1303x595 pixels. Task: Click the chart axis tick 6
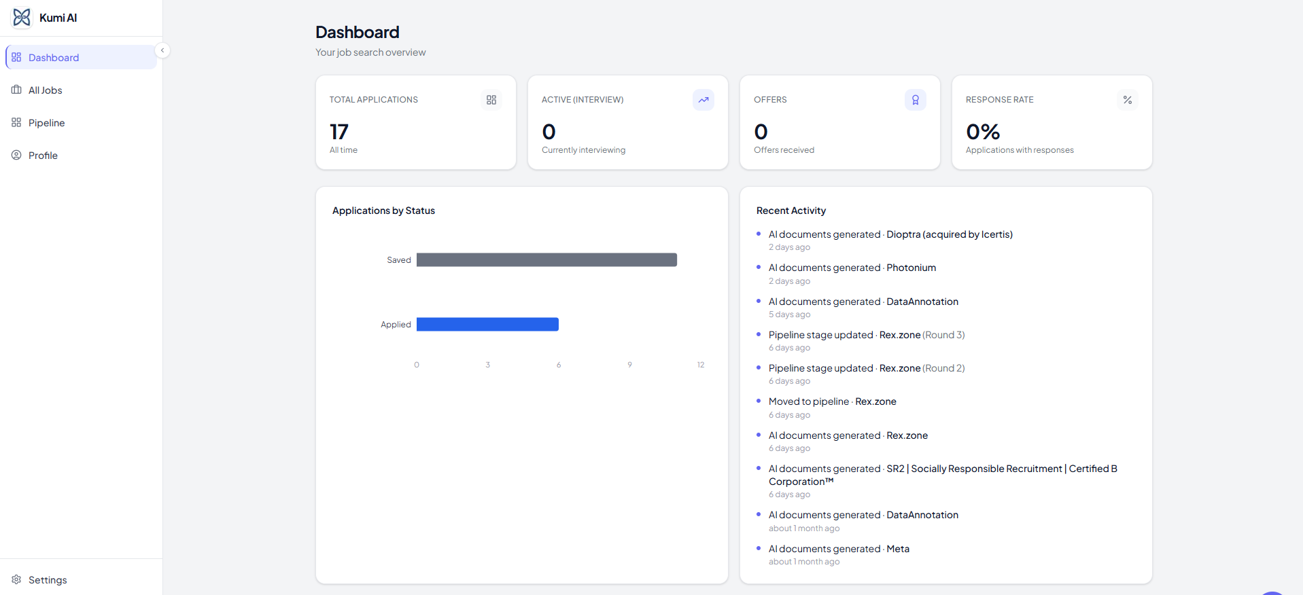pos(559,365)
